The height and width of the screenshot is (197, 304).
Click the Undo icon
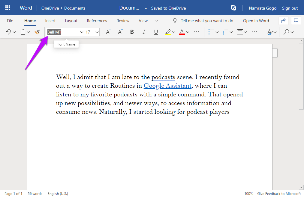pyautogui.click(x=8, y=32)
